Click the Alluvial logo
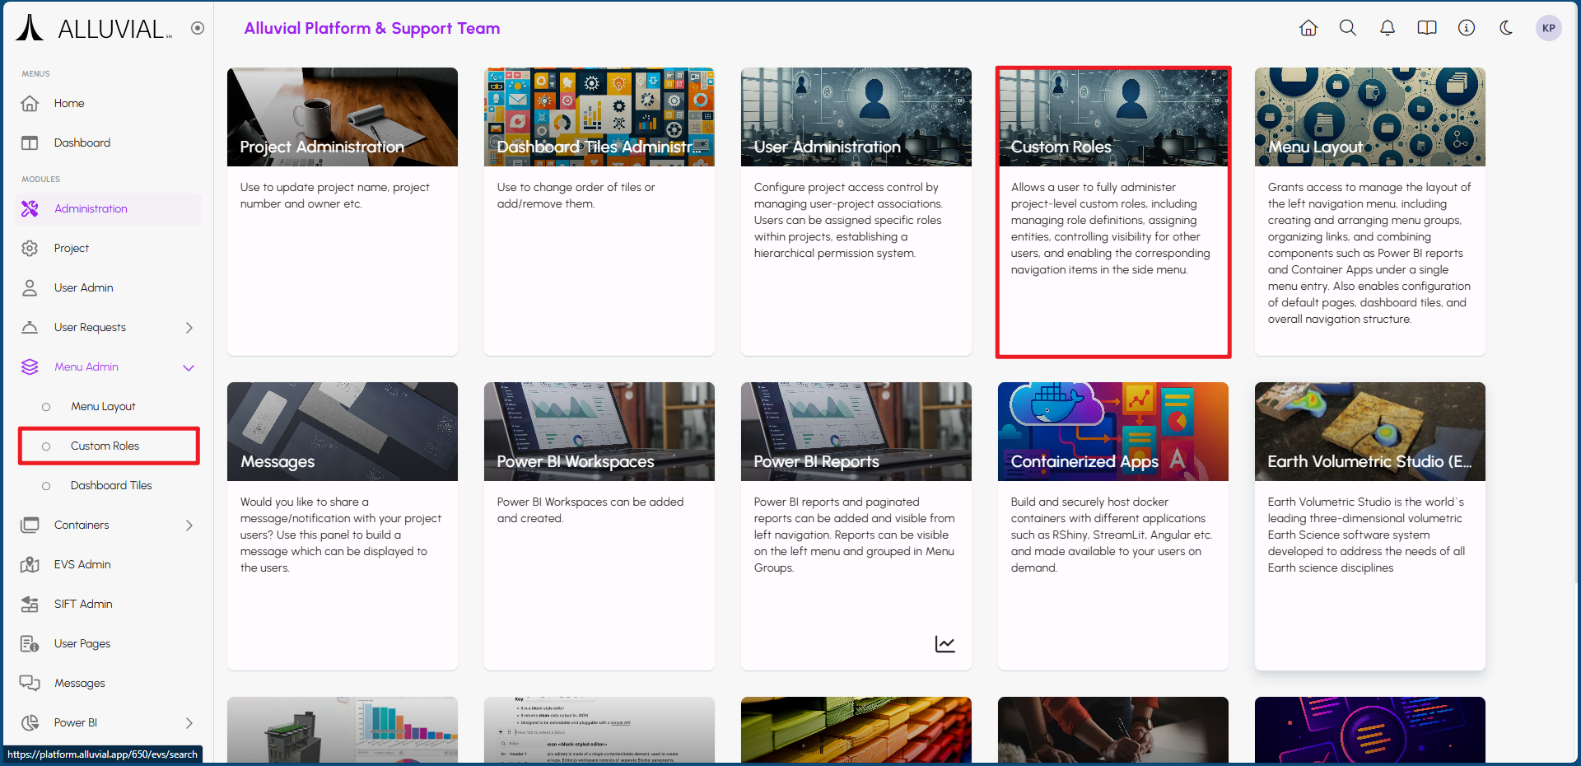The width and height of the screenshot is (1581, 766). point(93,29)
